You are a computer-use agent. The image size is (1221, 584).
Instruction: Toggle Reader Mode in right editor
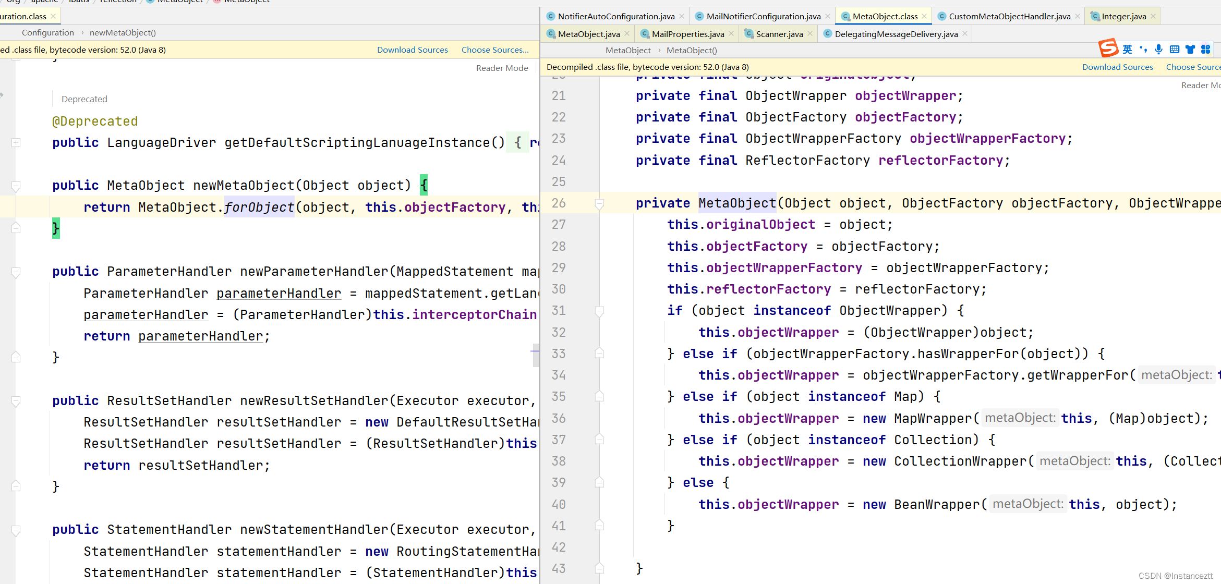tap(1201, 85)
